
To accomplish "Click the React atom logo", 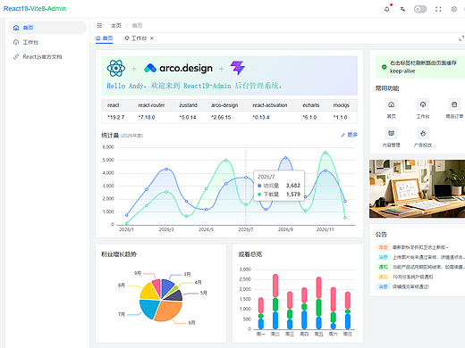I will point(116,68).
